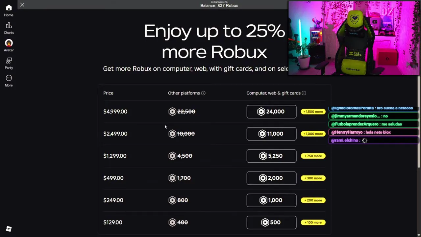The width and height of the screenshot is (421, 237).
Task: Select the 500 Robux package
Action: tap(271, 223)
